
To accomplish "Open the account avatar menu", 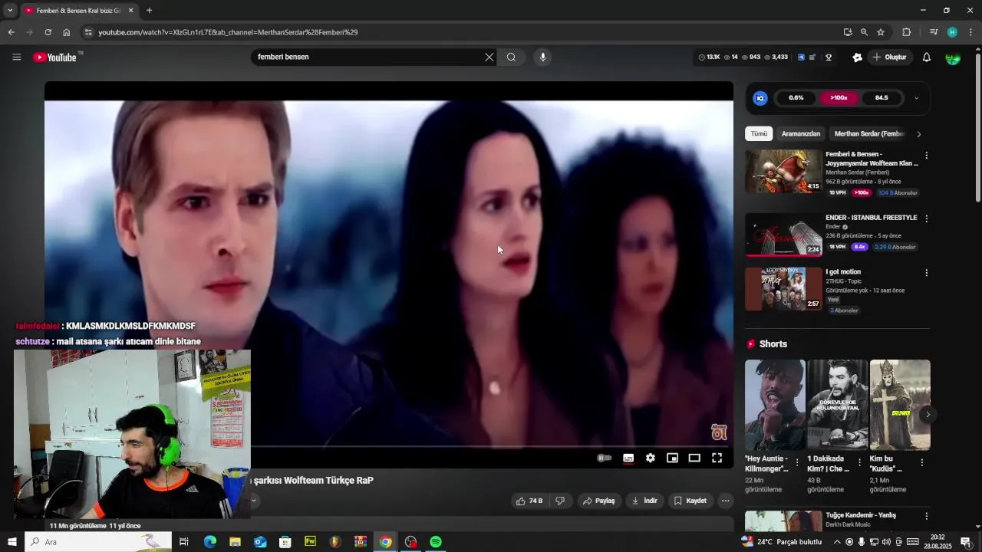I will (953, 58).
